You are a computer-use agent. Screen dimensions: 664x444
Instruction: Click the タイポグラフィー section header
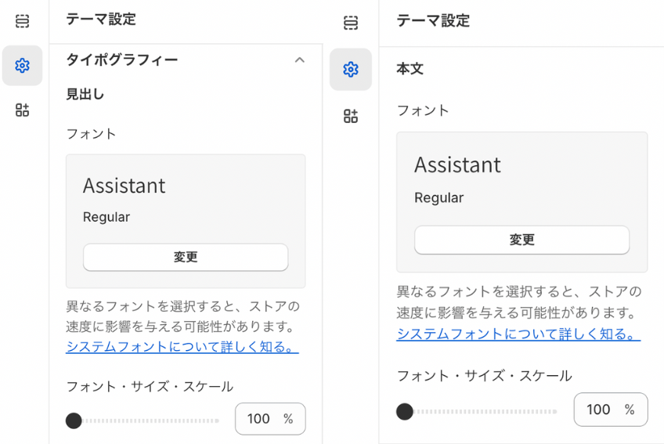pyautogui.click(x=186, y=60)
